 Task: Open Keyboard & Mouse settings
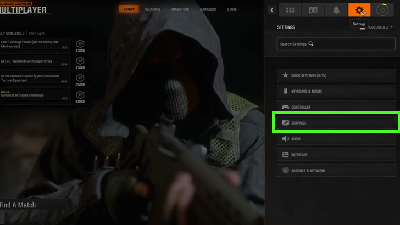pyautogui.click(x=336, y=91)
